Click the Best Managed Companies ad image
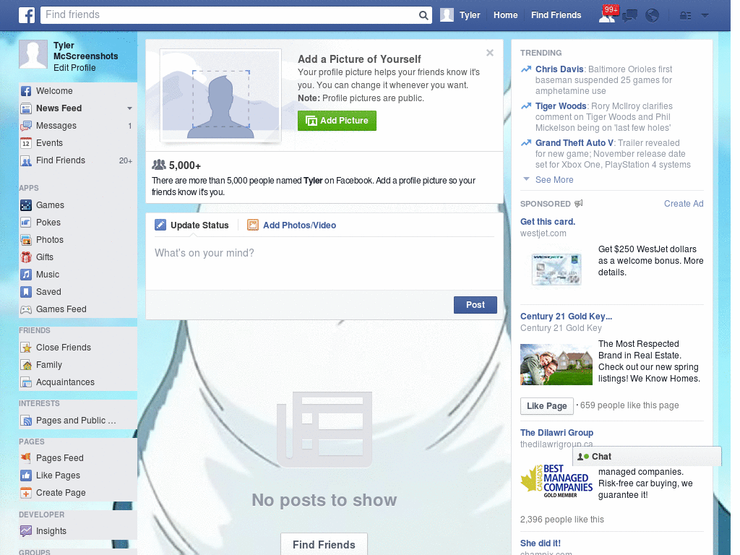 pos(556,481)
